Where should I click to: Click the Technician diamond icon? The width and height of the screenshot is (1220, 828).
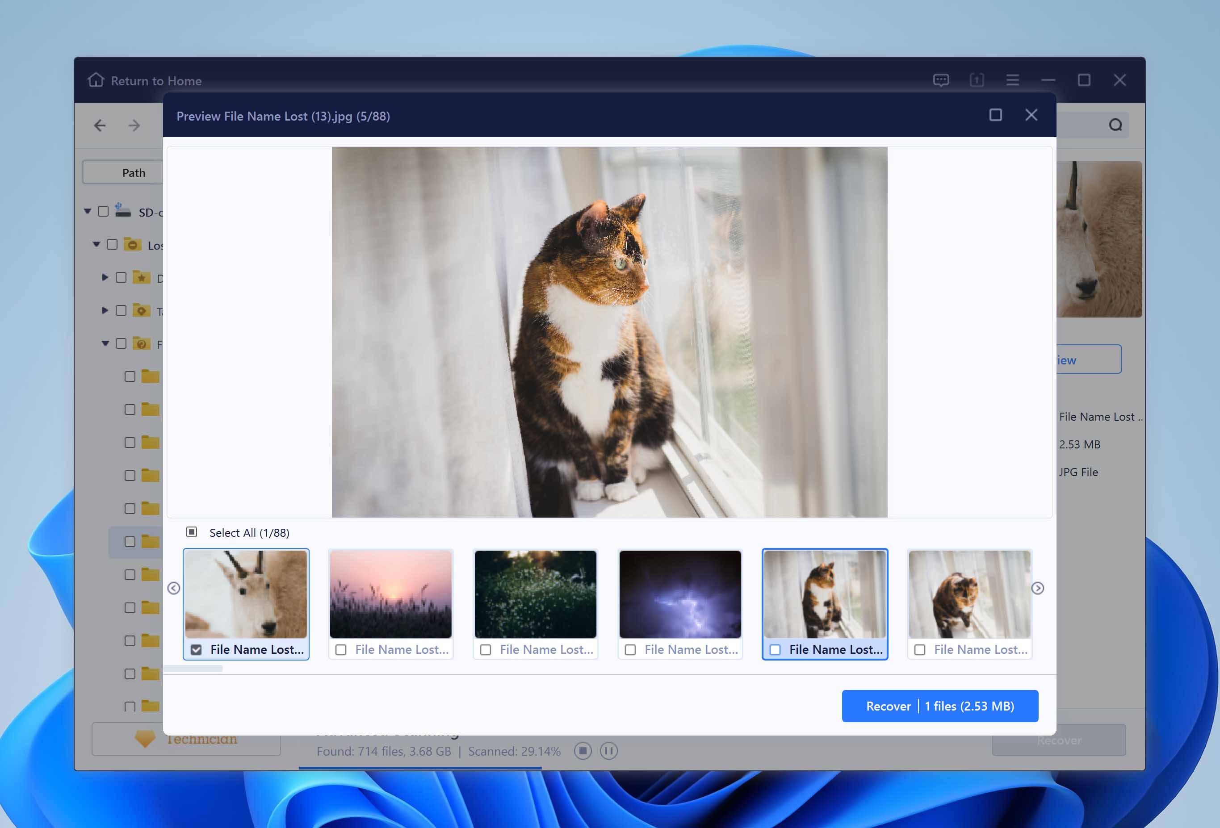[145, 738]
